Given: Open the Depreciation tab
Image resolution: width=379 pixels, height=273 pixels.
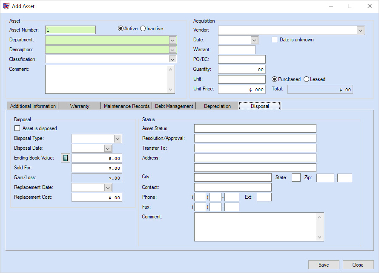Looking at the screenshot, I should coord(217,106).
